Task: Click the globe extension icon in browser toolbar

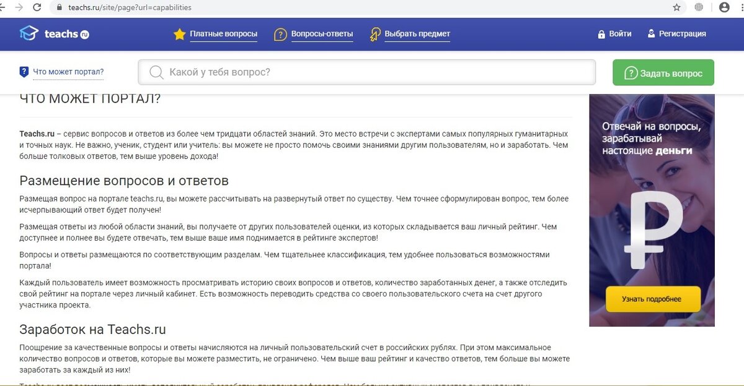Action: pyautogui.click(x=699, y=7)
